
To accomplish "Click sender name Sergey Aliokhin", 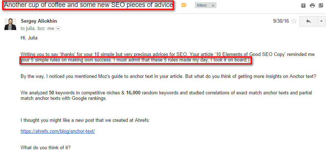I will 39,21.
